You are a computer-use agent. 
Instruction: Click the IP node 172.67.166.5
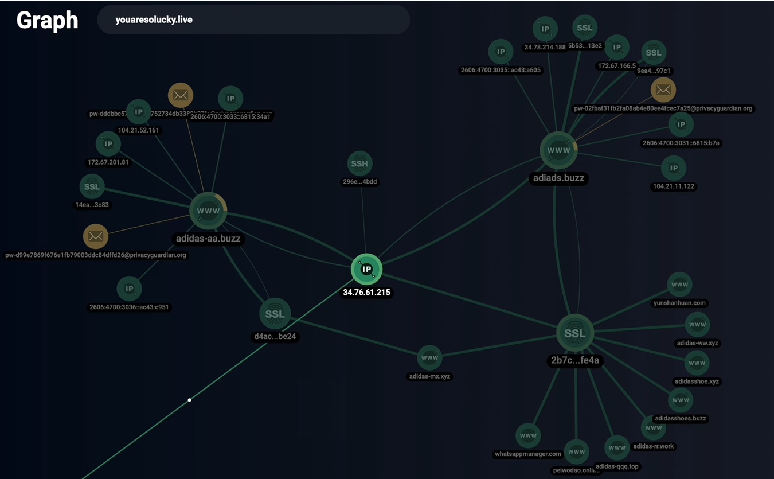pyautogui.click(x=617, y=47)
